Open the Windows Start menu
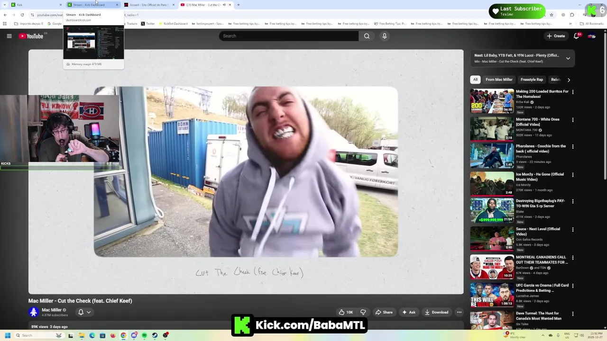 point(8,335)
